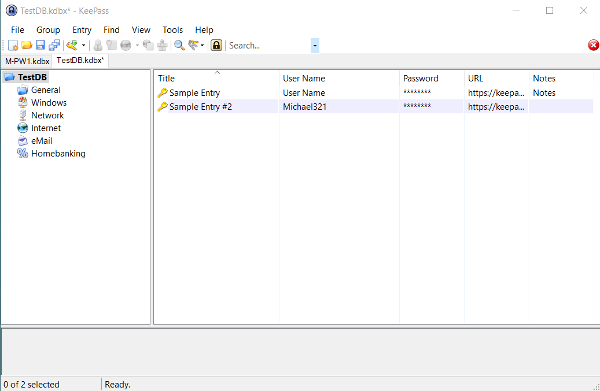Minimize the KeePass window

[516, 10]
